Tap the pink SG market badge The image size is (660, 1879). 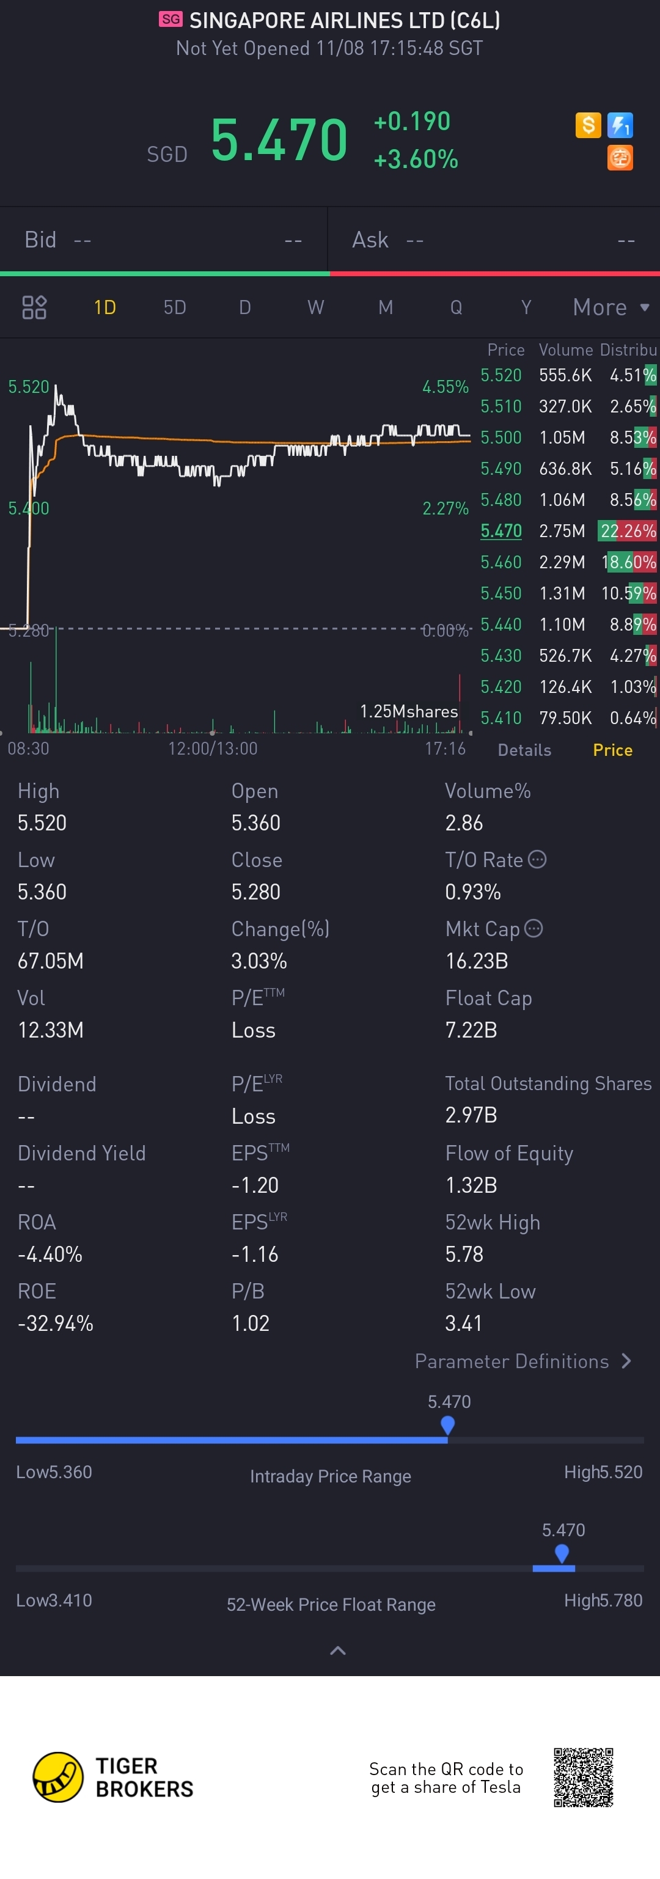(x=170, y=19)
